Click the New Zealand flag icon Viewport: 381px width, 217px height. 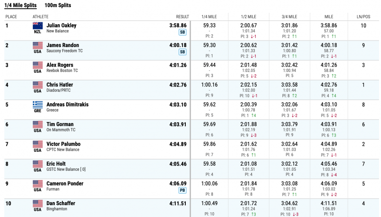(38, 26)
